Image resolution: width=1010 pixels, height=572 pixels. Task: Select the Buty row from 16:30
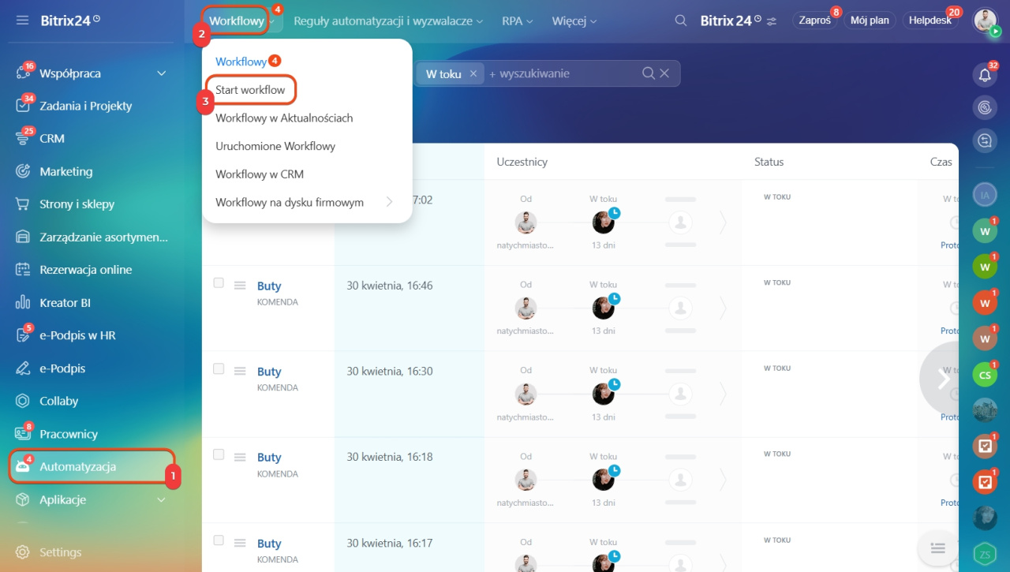[x=219, y=368]
